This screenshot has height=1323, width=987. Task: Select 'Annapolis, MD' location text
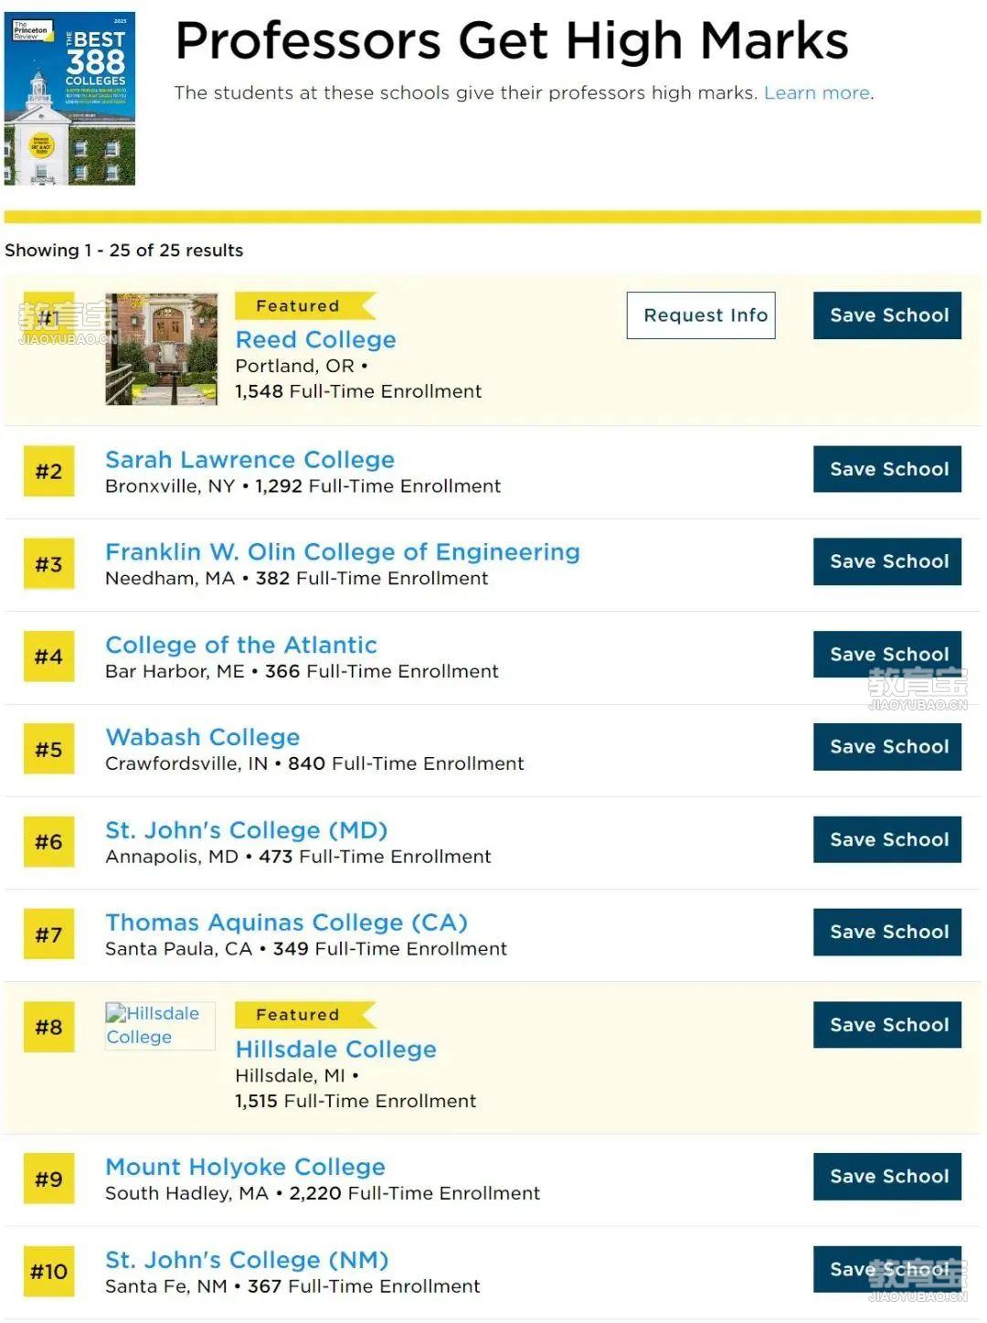click(172, 857)
